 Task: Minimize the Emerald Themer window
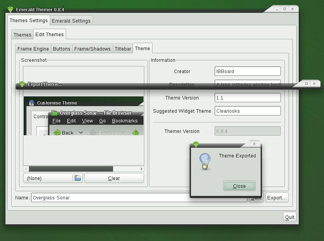[x=277, y=9]
